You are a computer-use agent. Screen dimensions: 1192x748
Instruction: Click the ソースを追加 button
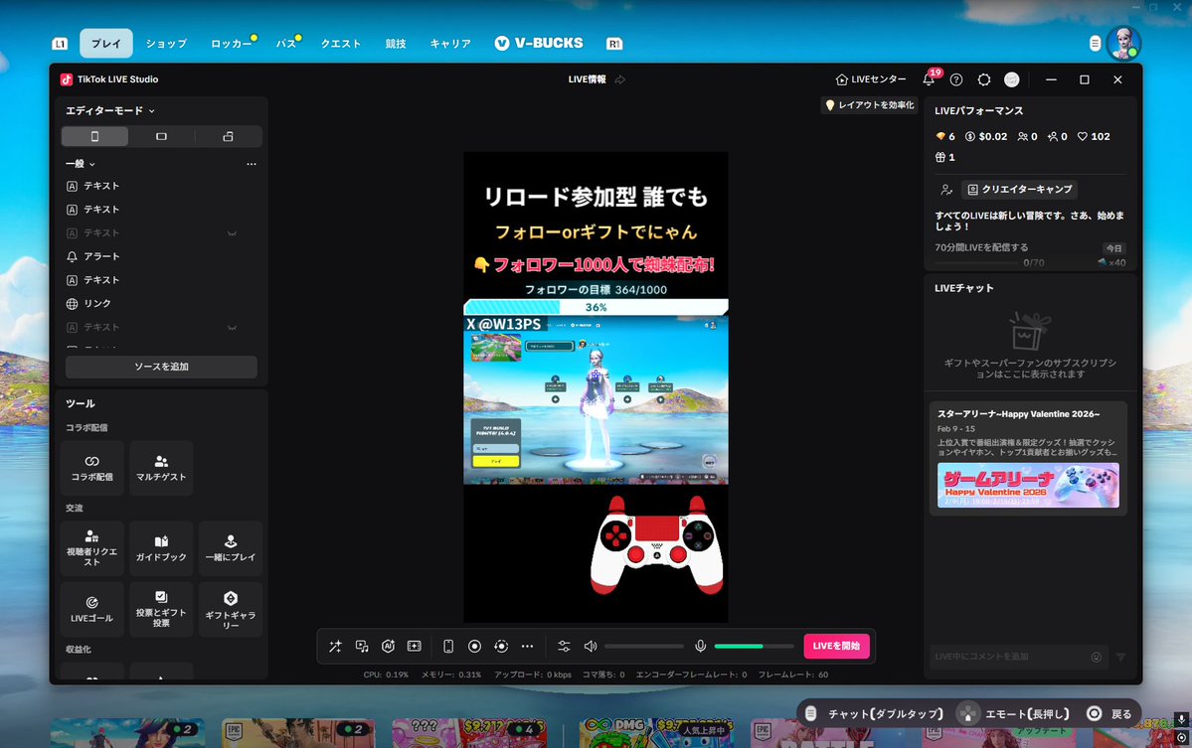coord(161,367)
